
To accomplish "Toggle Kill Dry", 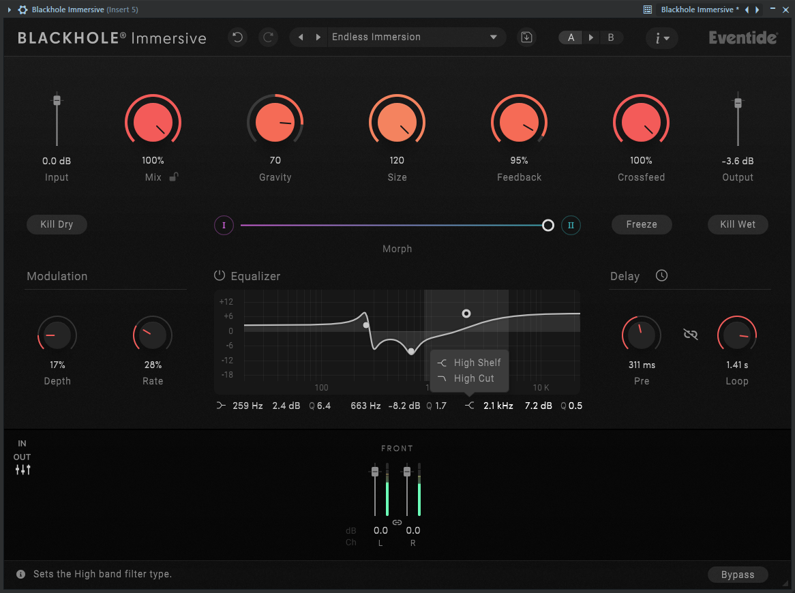I will pos(57,224).
